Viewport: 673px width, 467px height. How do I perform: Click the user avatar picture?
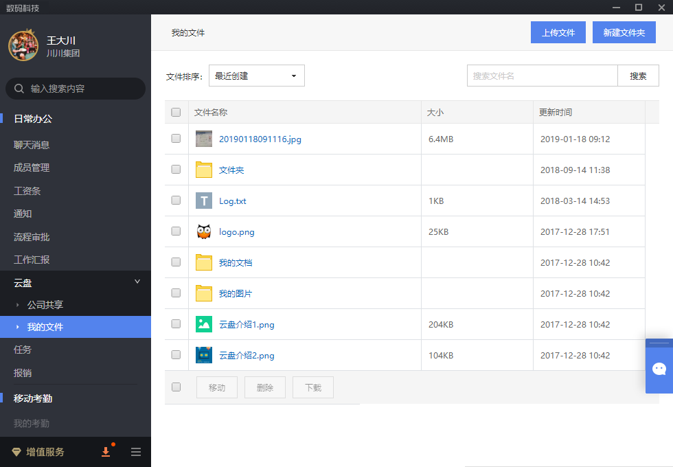23,46
